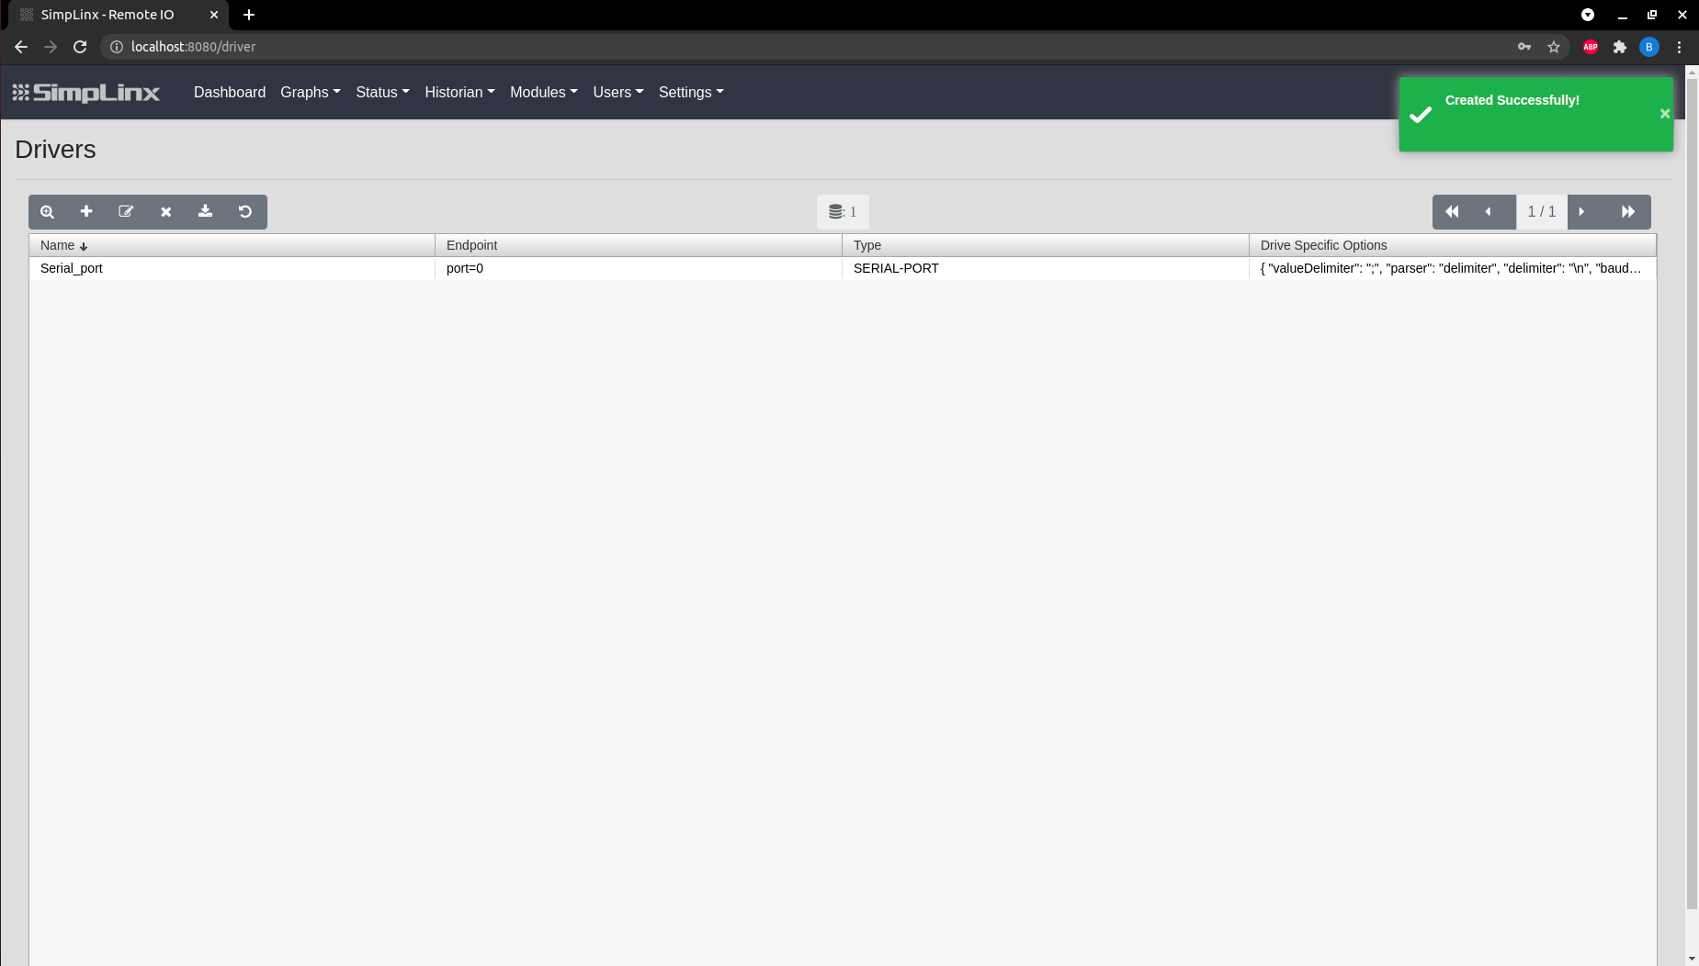Click the download/export icon in toolbar
The image size is (1699, 966).
tap(206, 212)
